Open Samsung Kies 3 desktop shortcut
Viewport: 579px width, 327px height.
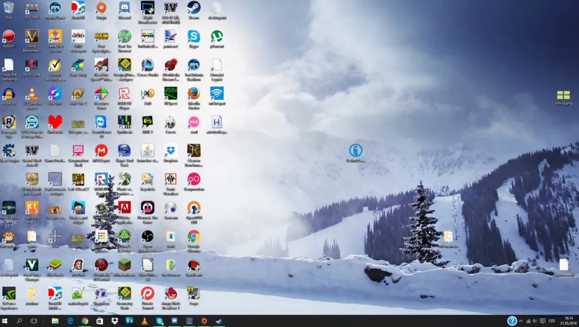[32, 213]
